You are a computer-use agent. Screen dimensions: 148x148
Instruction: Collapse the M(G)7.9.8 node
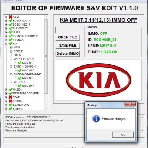(x=11, y=82)
